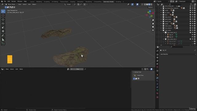The width and height of the screenshot is (197, 111).
Task: Open the Material properties tab
Action: [157, 93]
